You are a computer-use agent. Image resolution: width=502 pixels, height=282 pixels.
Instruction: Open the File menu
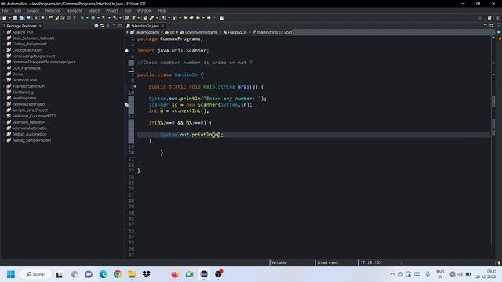pos(5,10)
